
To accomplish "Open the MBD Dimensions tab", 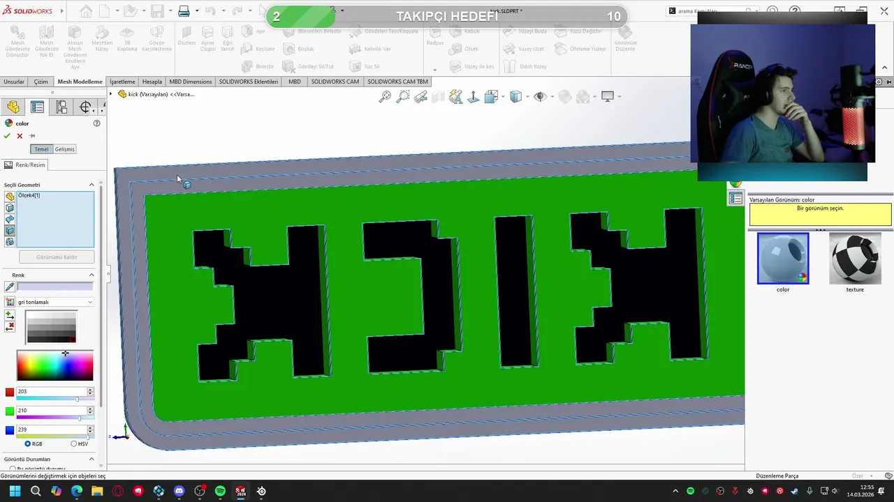I will pos(191,82).
